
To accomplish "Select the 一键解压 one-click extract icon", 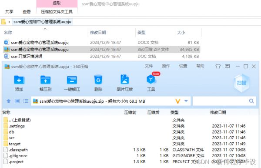I will [x=72, y=80].
